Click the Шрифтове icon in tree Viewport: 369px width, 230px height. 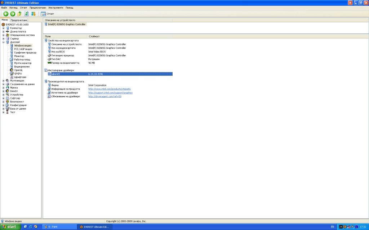point(12,77)
